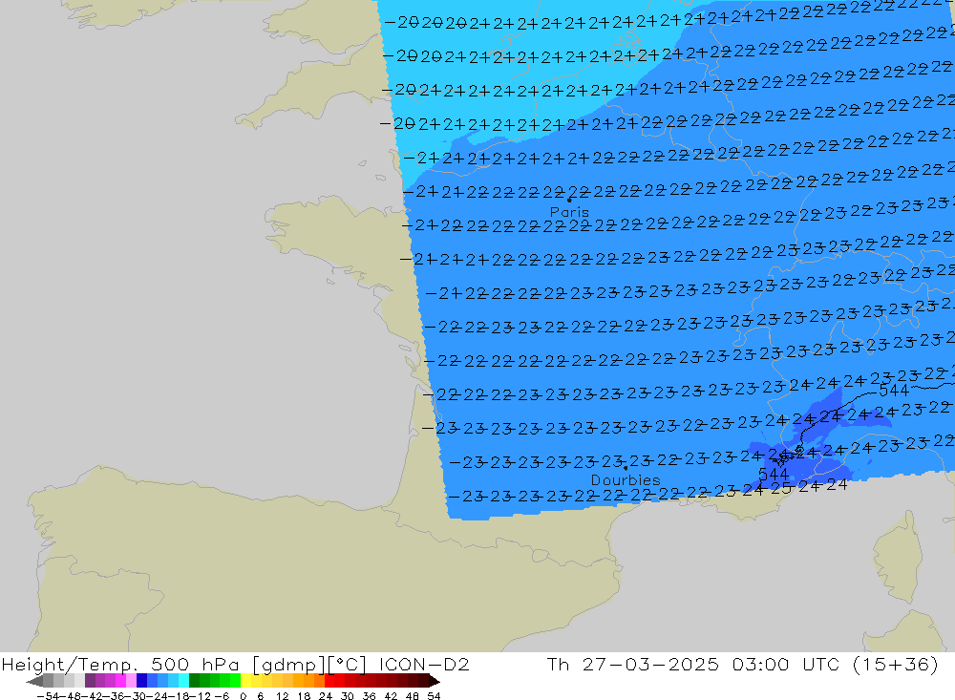The width and height of the screenshot is (955, 700).
Task: Select the dark green legend swatch
Action: point(194,681)
